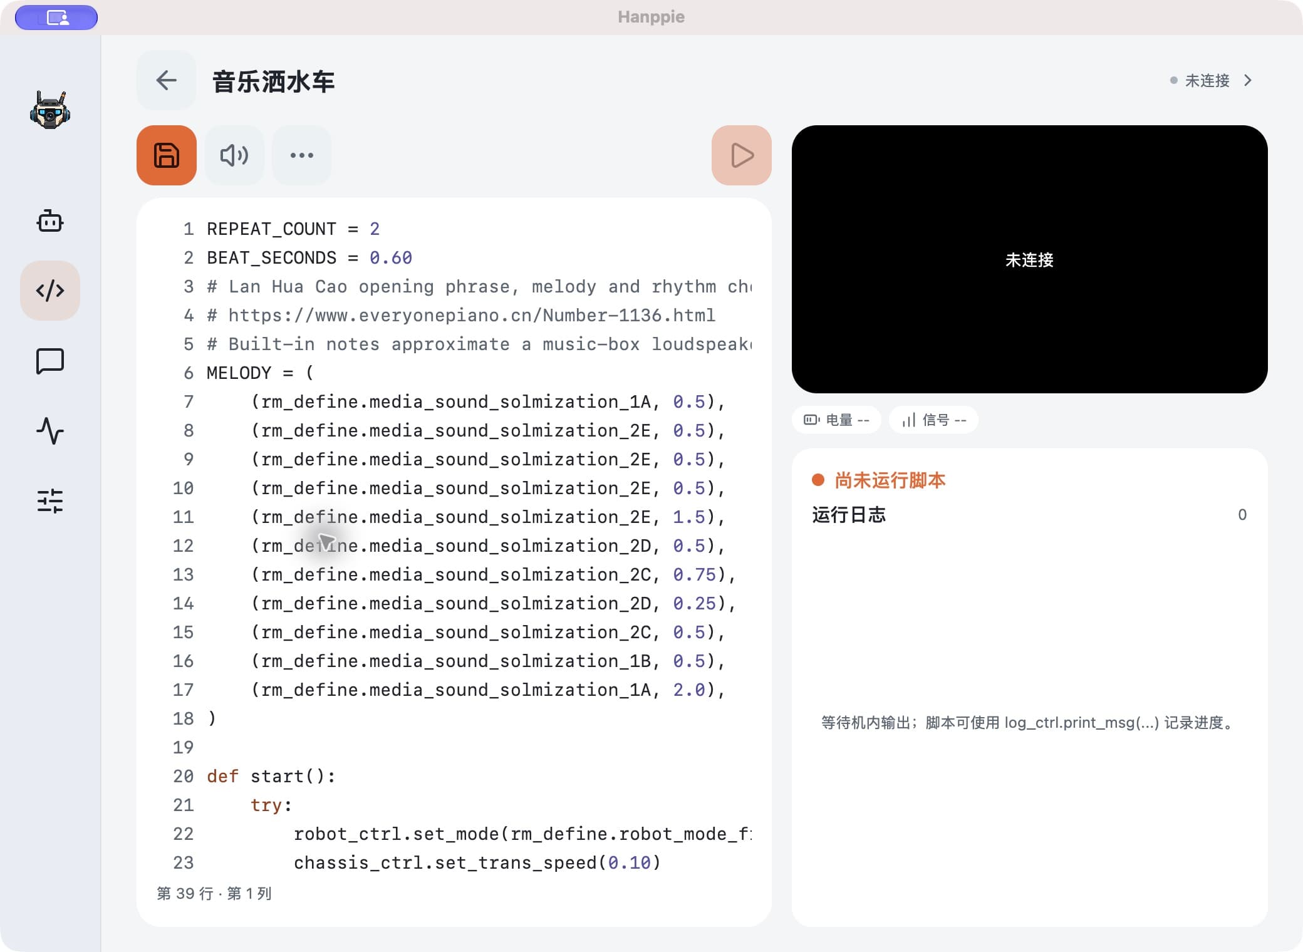Click the try: line
This screenshot has height=952, width=1303.
[271, 805]
